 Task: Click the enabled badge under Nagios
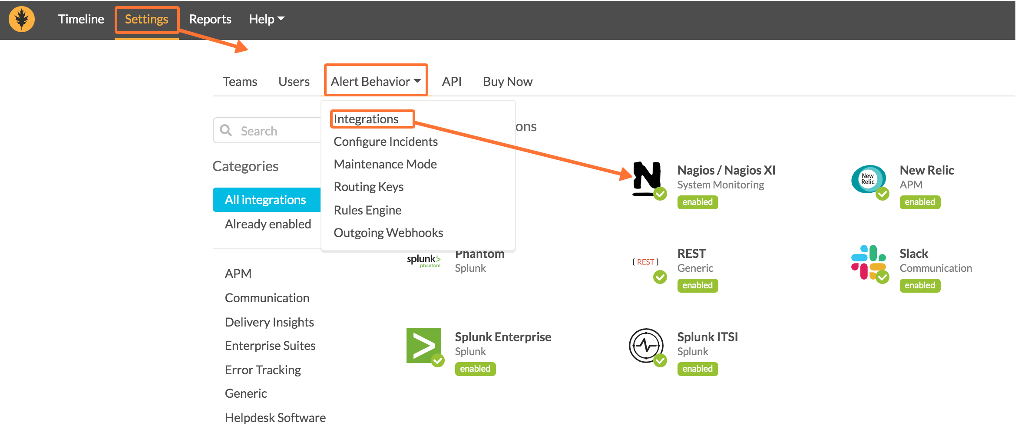[697, 202]
